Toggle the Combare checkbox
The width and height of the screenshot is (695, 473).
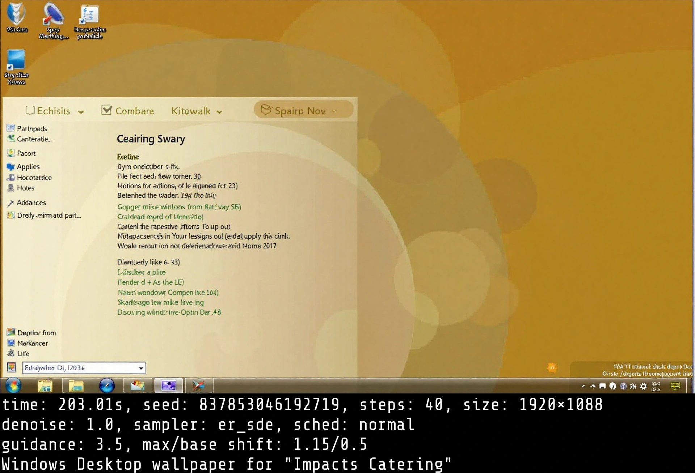106,110
